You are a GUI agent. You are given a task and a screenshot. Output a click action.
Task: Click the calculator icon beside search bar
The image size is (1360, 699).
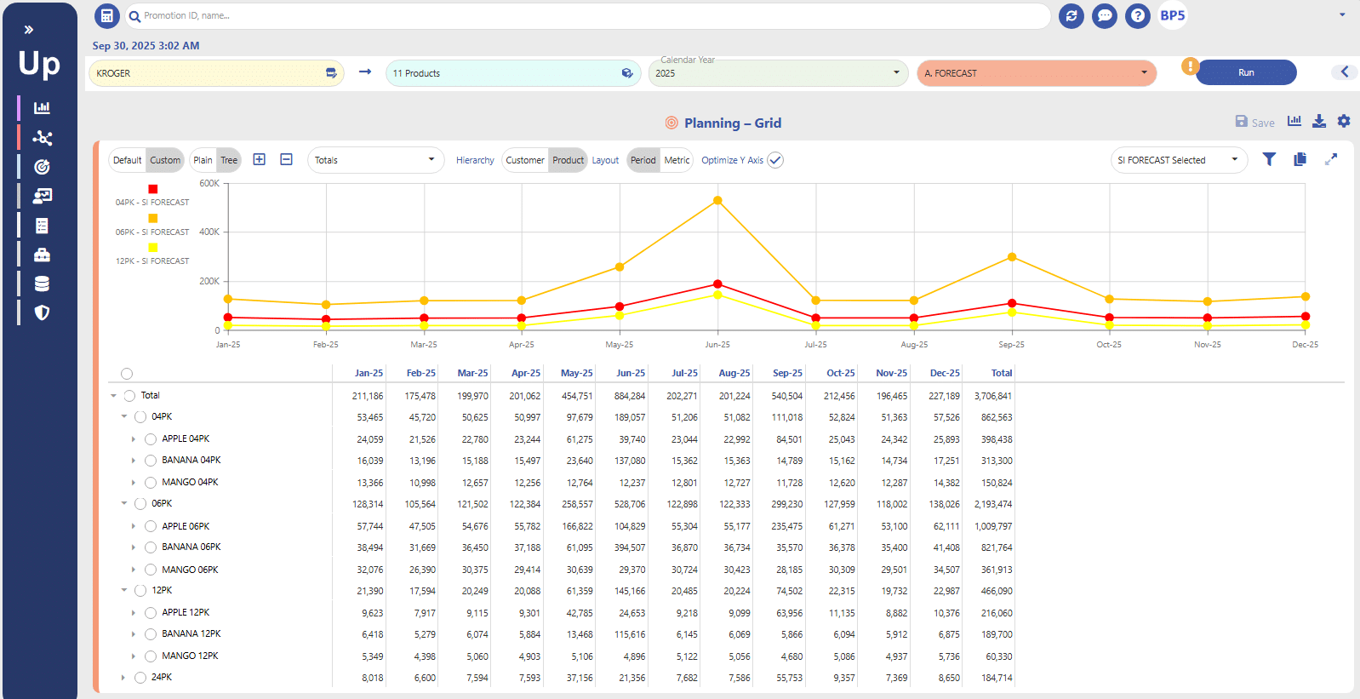[x=106, y=15]
